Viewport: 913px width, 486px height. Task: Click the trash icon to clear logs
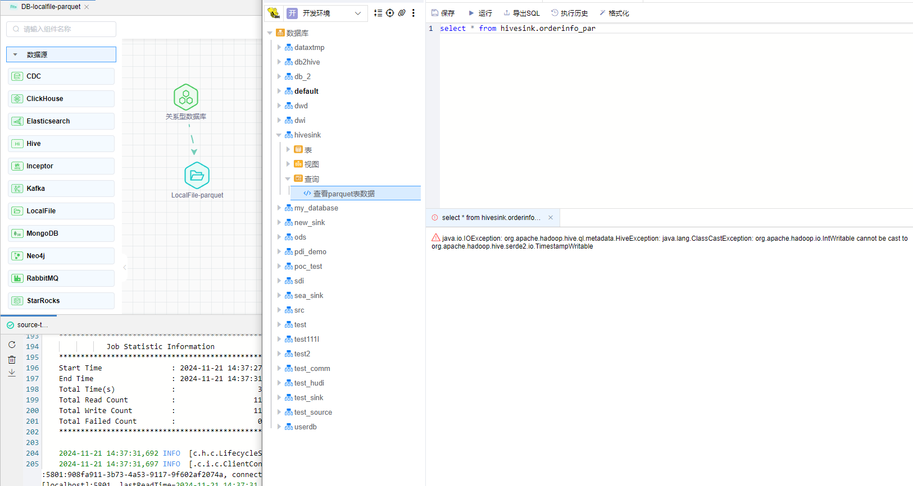click(x=12, y=359)
